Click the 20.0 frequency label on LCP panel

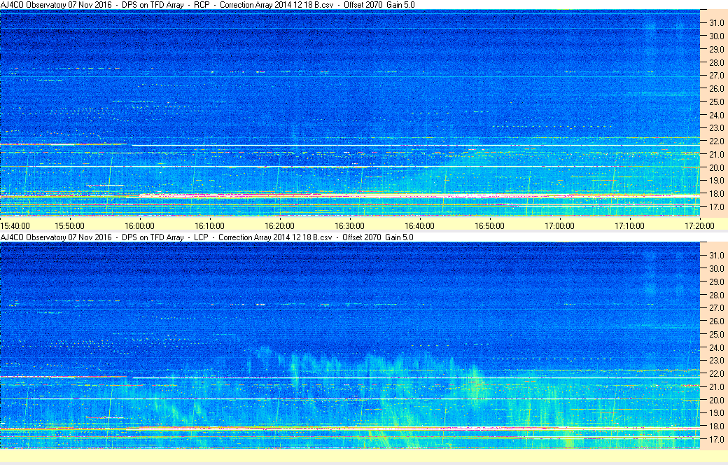716,400
